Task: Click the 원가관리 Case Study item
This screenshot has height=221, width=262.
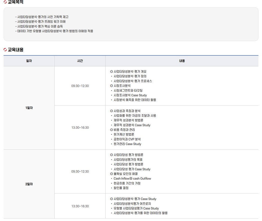Action: (127, 144)
